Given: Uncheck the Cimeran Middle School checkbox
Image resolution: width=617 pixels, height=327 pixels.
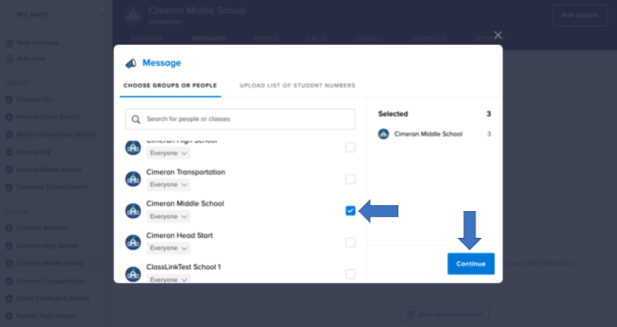Looking at the screenshot, I should tap(350, 211).
